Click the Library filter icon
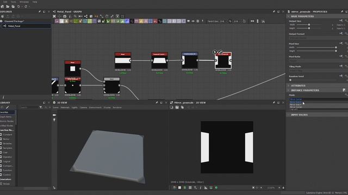The height and width of the screenshot is (195, 348). tap(41, 107)
